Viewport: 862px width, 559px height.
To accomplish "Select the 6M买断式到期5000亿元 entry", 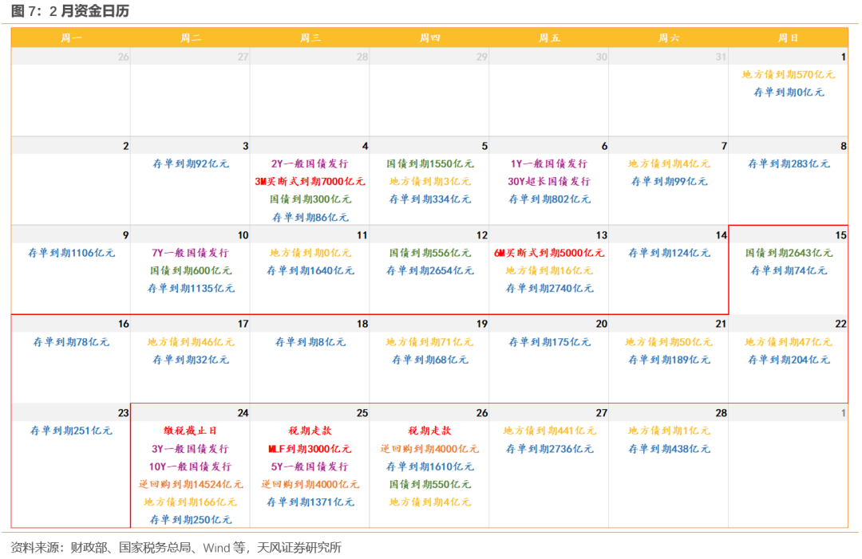I will pyautogui.click(x=549, y=253).
